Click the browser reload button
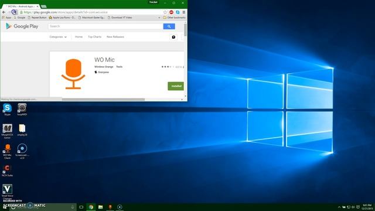 tap(14, 12)
